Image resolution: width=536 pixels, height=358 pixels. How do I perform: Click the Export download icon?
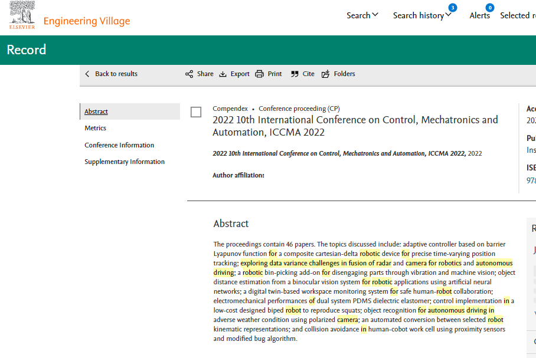pyautogui.click(x=223, y=74)
